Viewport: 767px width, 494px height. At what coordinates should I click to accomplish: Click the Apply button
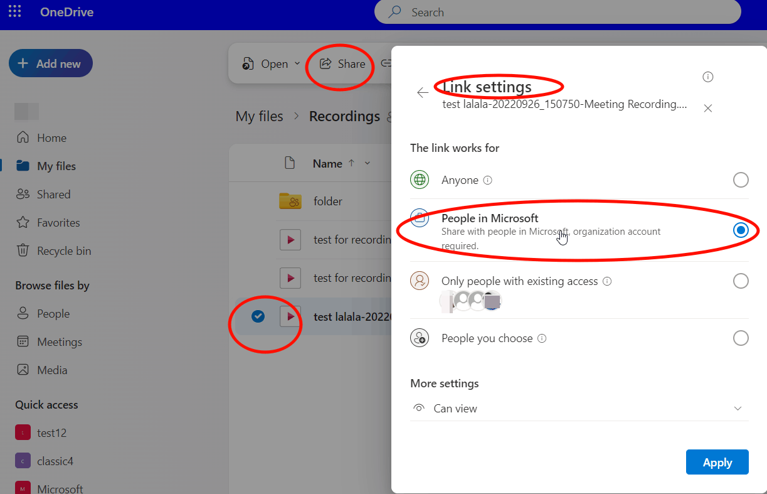tap(717, 462)
